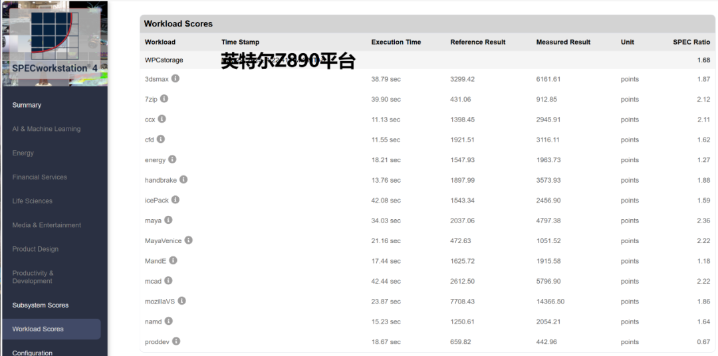Image resolution: width=718 pixels, height=356 pixels.
Task: Select the Workload Scores sidebar item
Action: pos(51,329)
